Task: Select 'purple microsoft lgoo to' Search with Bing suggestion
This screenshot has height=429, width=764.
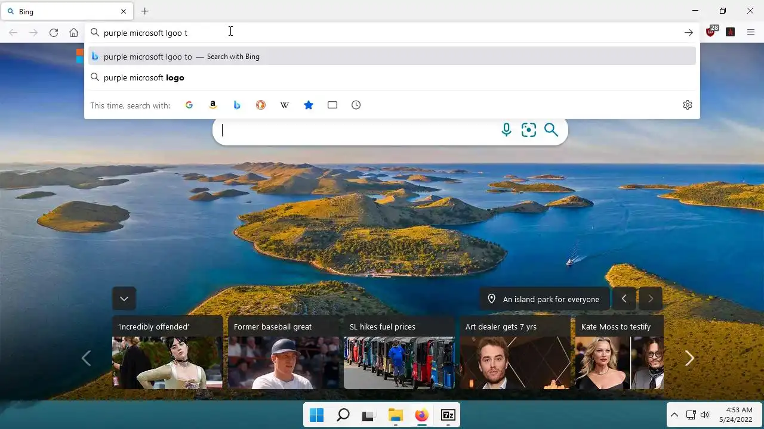Action: coord(392,57)
